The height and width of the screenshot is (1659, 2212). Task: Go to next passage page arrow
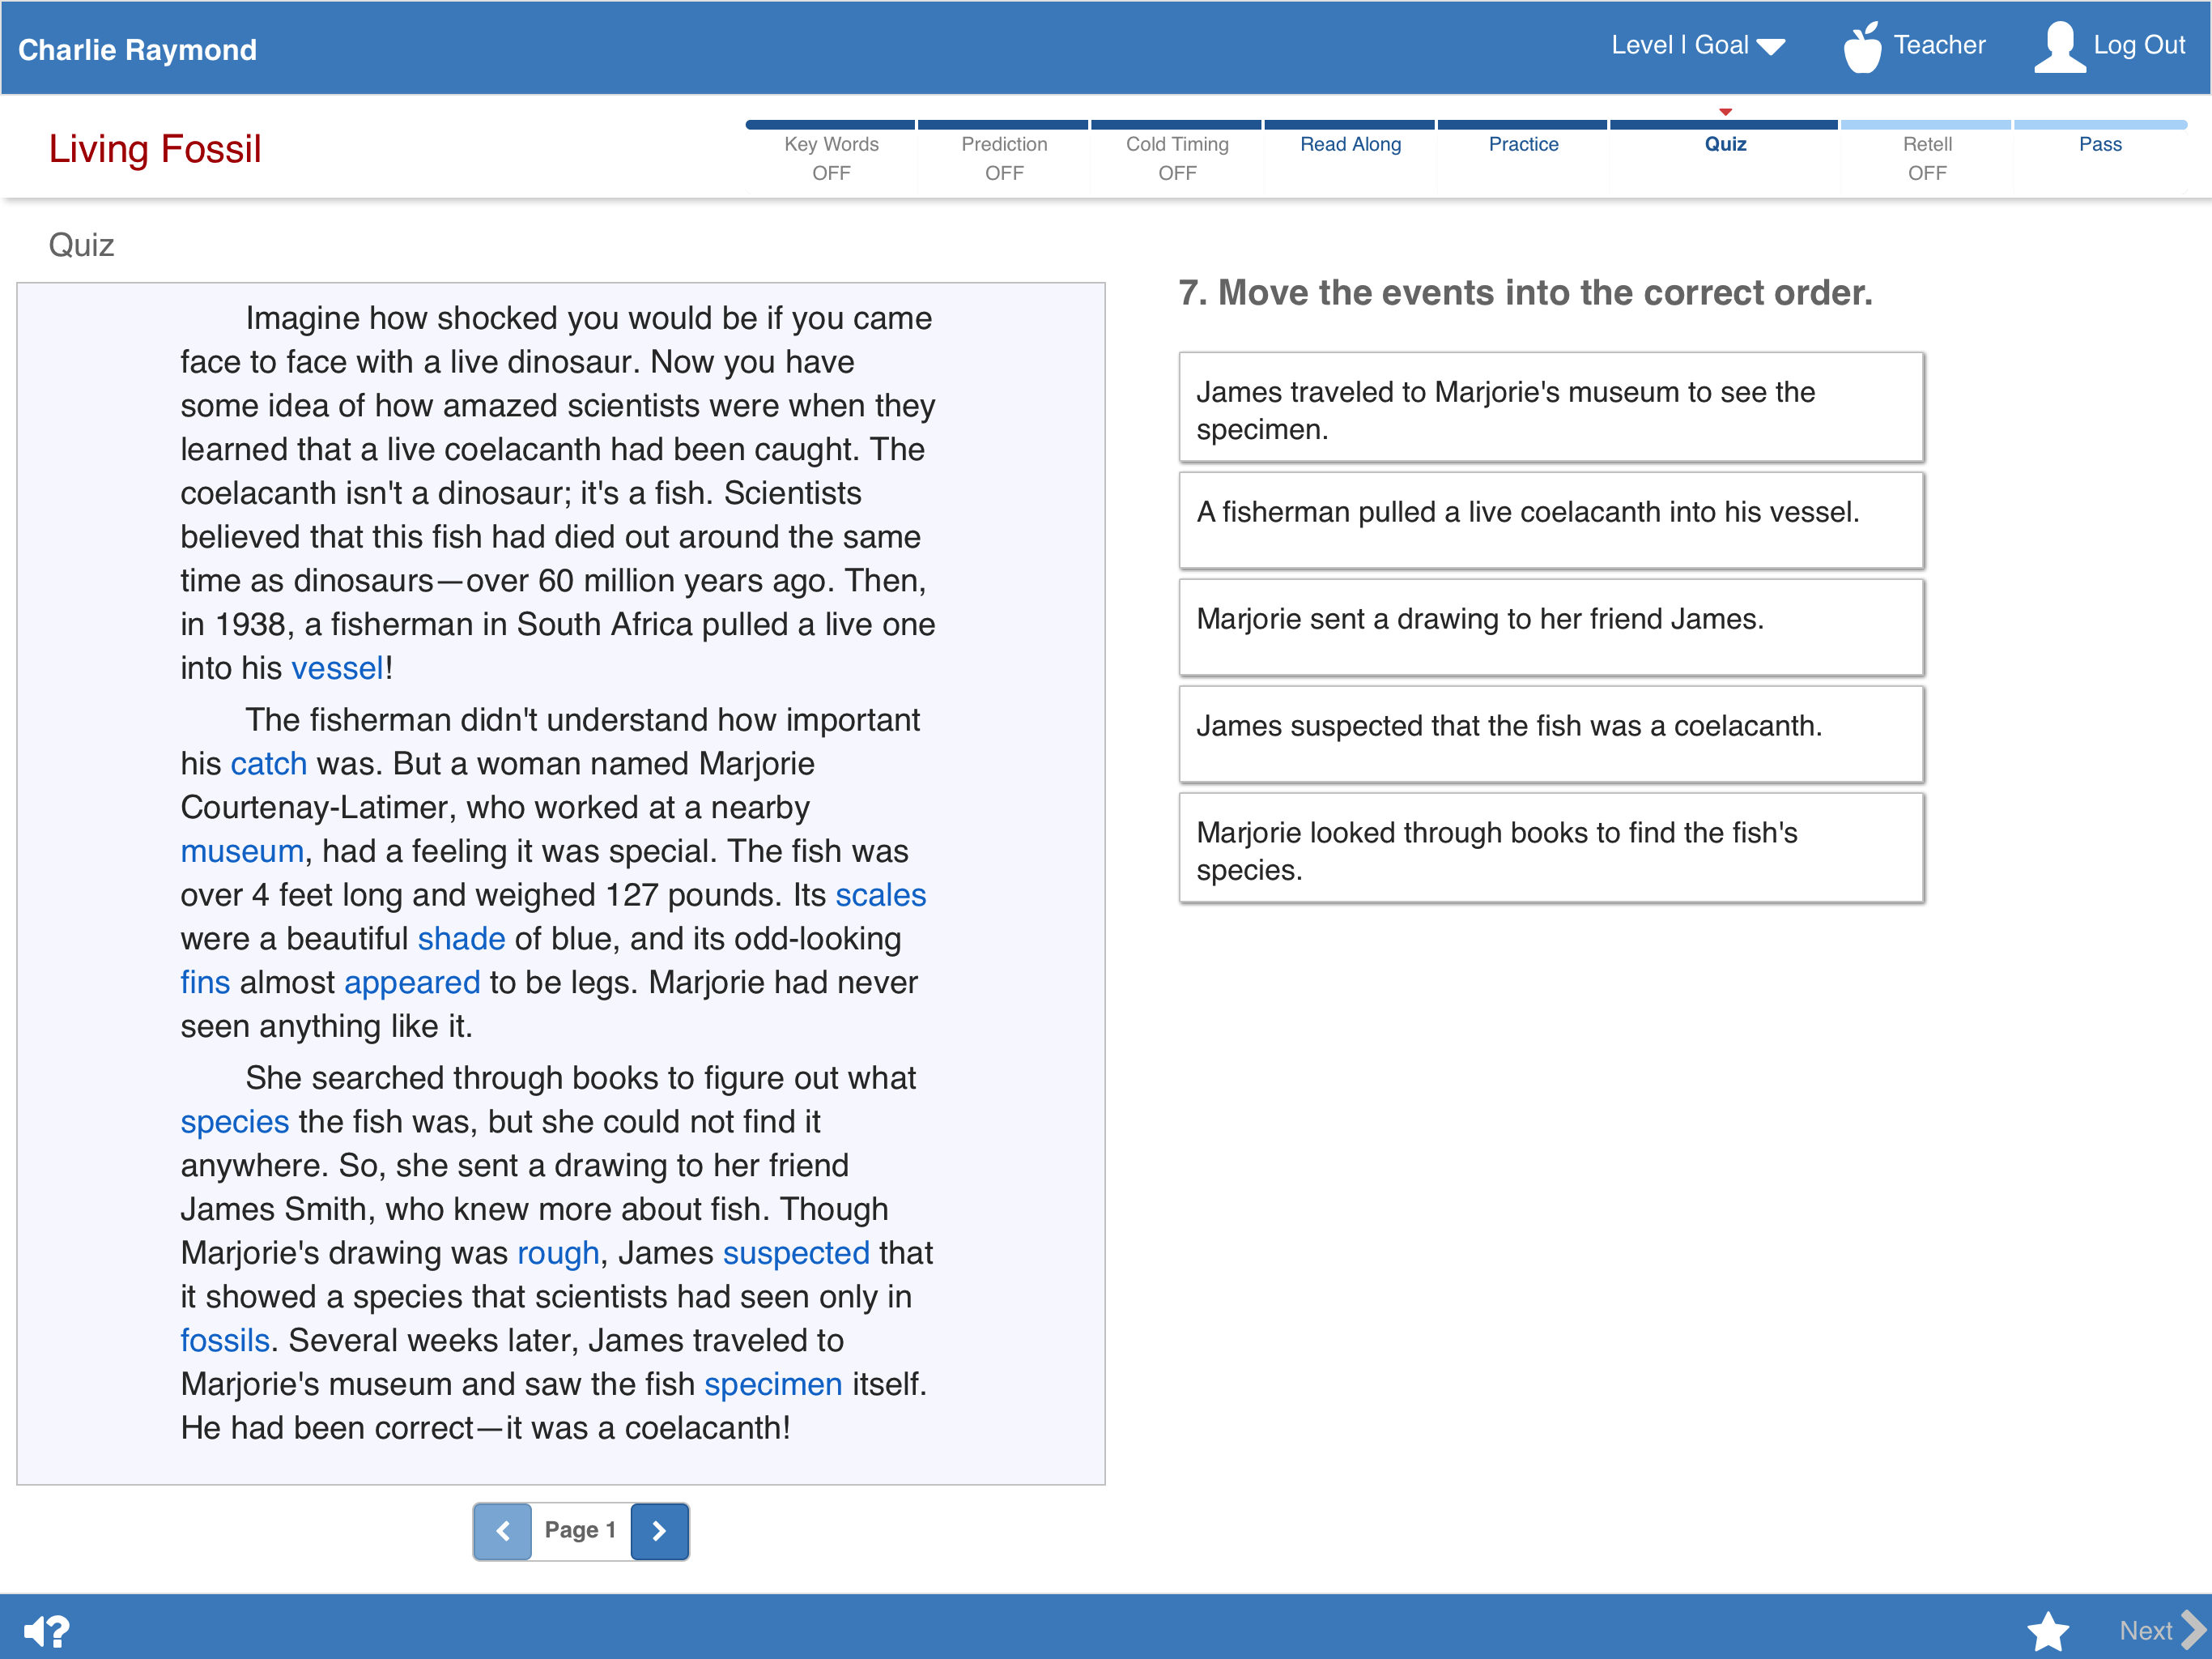point(659,1530)
